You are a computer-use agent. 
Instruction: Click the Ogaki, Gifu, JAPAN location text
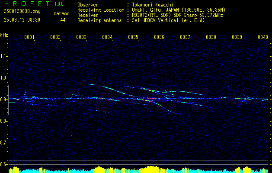179,10
